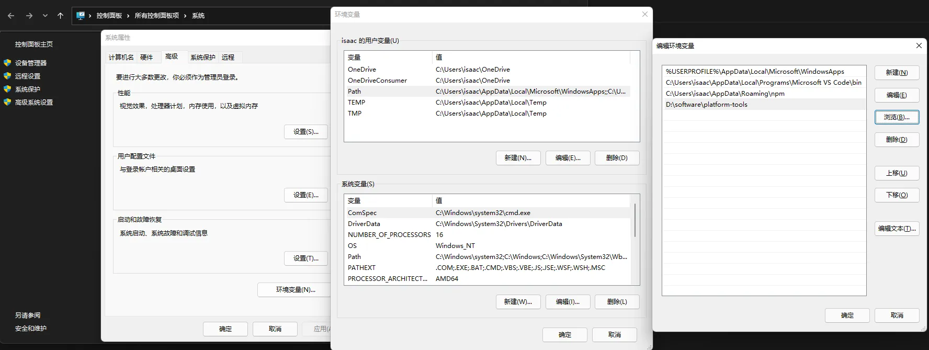Open the recent locations chevron dropdown
The image size is (929, 350).
point(45,16)
